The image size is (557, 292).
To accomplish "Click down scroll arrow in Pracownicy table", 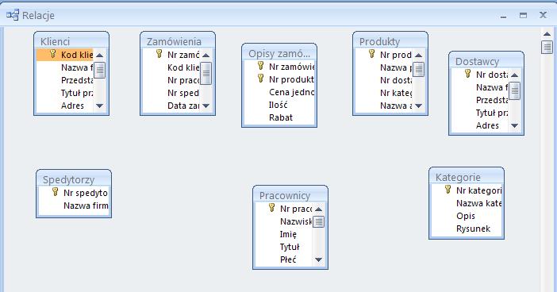I will point(319,259).
